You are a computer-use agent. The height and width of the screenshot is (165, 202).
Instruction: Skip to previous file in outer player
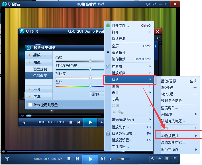click(x=77, y=159)
